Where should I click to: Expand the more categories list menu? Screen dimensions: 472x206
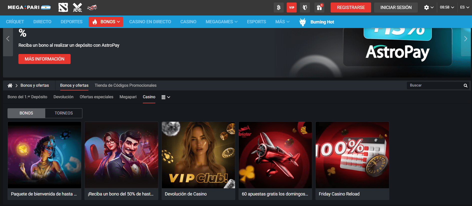[x=166, y=97]
